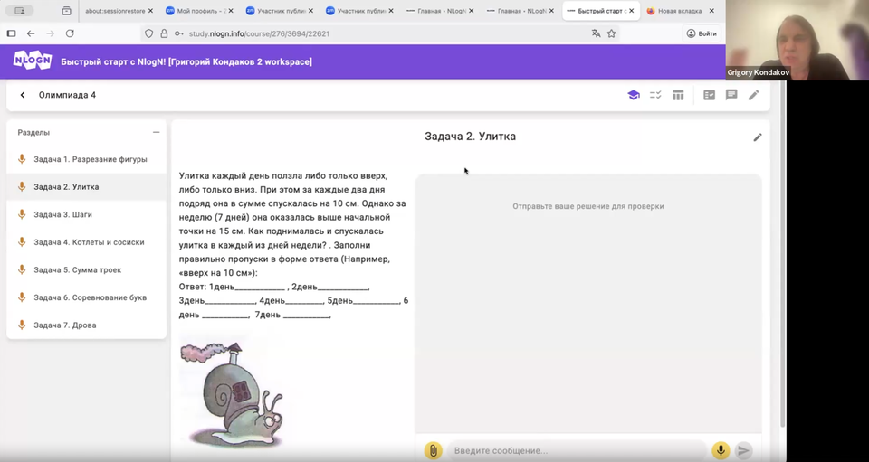869x462 pixels.
Task: Open Задача 6. Соревнование букв
Action: pos(87,297)
